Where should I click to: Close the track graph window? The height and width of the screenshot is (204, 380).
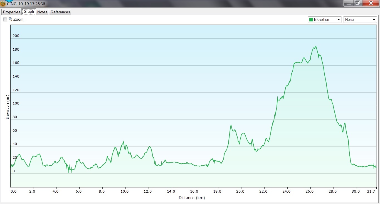pos(371,3)
